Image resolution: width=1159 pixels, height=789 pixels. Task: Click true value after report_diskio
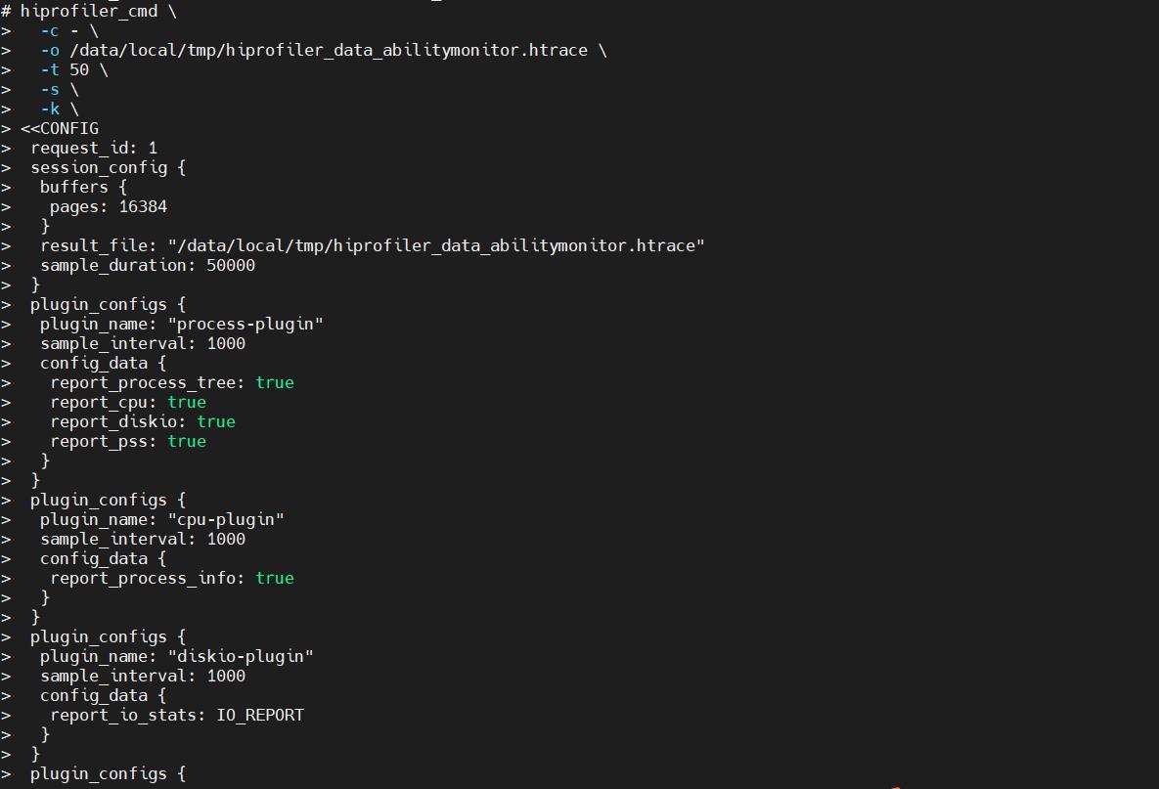point(216,422)
